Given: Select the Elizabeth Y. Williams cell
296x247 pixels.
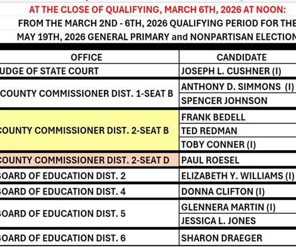Looking at the screenshot, I should click(x=238, y=176).
